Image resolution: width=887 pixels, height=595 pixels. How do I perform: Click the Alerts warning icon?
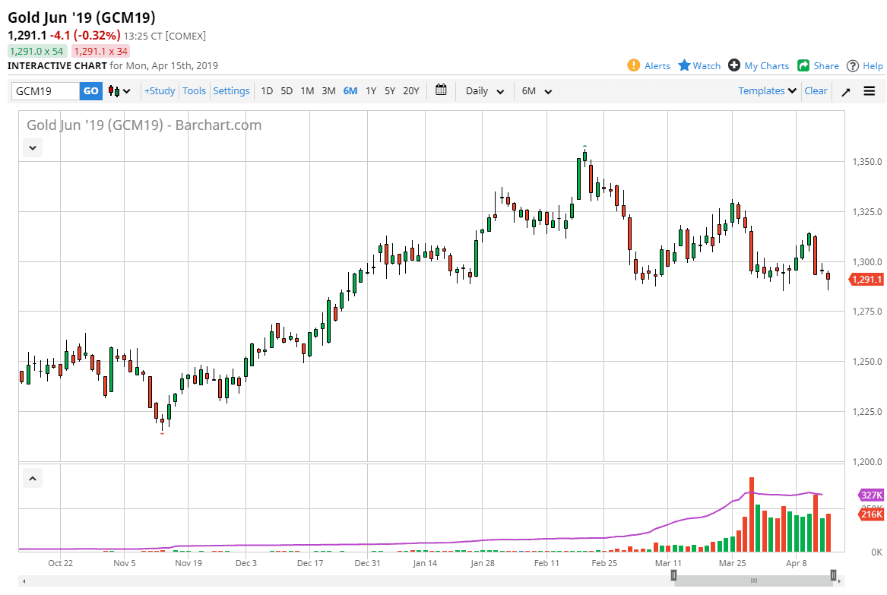pos(634,65)
